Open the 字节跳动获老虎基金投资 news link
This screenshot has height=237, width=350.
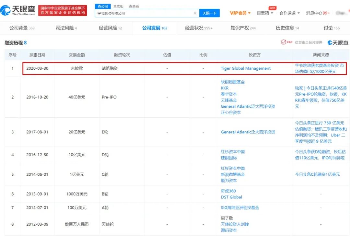(x=319, y=68)
